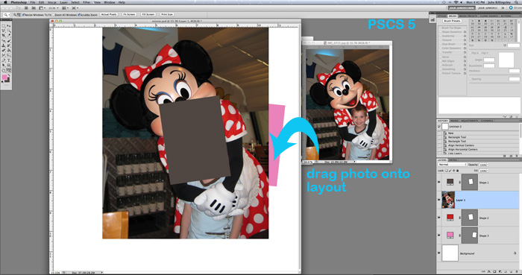Click the Fit Screen button

(129, 15)
